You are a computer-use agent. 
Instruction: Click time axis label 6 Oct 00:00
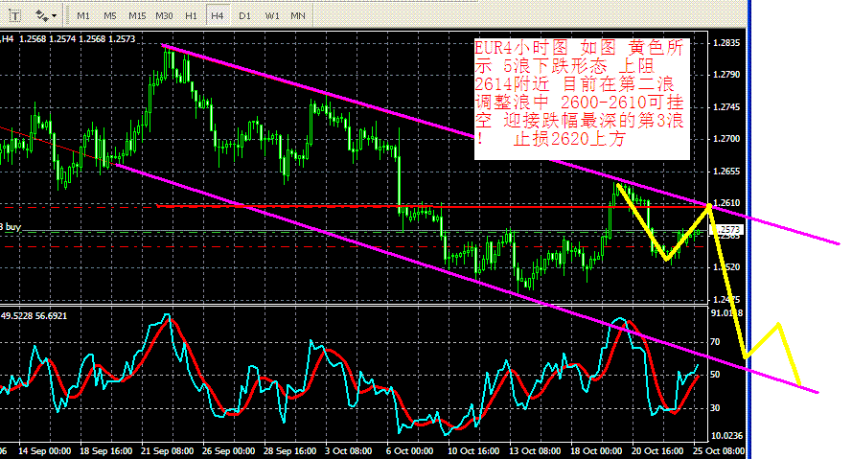click(x=410, y=451)
